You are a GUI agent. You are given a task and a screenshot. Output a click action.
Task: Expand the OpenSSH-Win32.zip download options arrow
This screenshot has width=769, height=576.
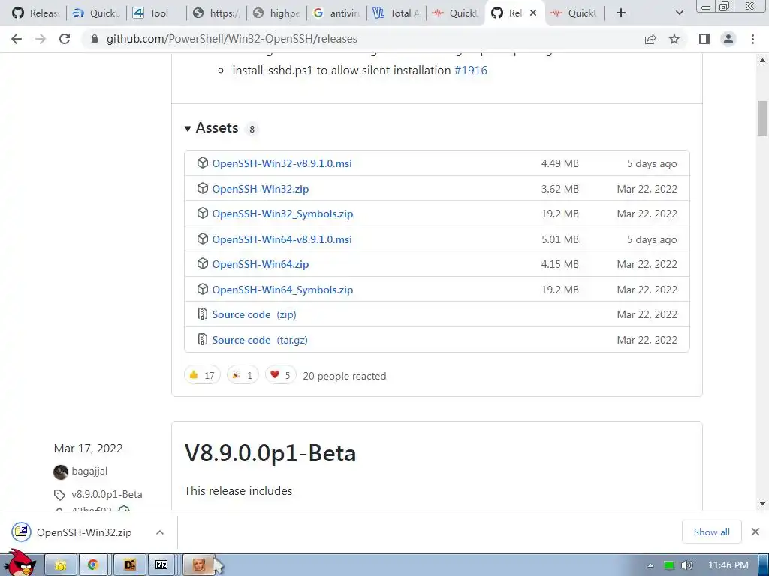[160, 532]
